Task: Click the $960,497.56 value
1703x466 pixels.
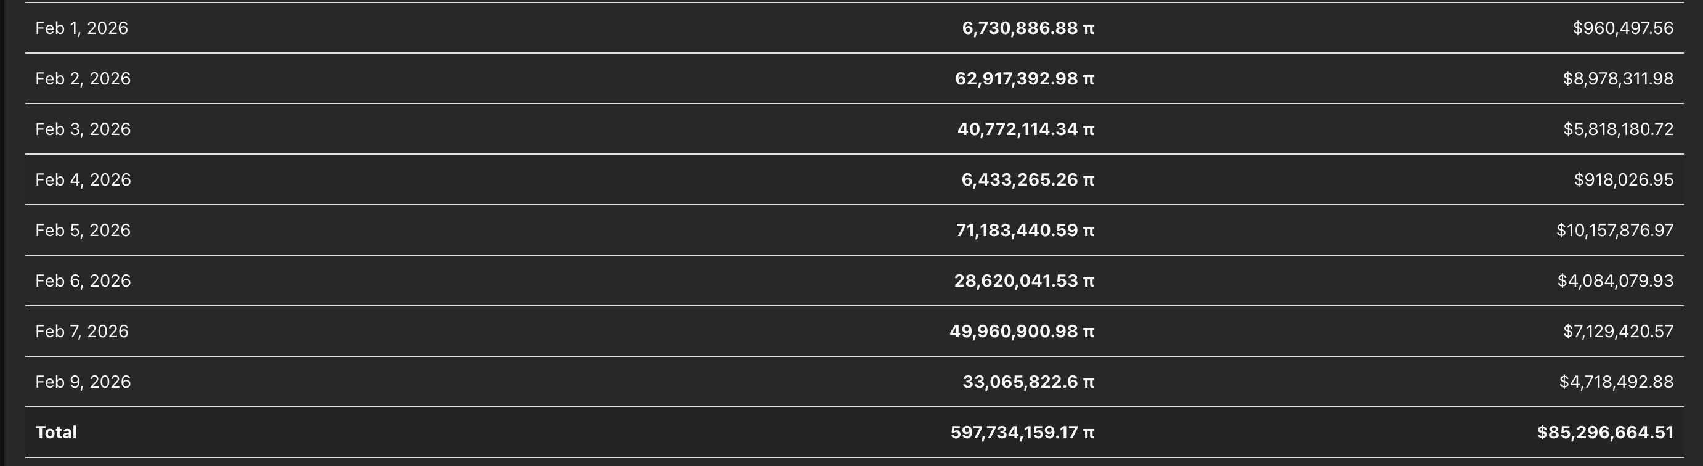Action: pyautogui.click(x=1622, y=28)
